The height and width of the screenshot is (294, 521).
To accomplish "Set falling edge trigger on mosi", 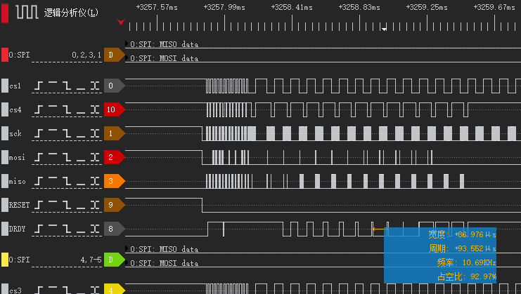I will pyautogui.click(x=67, y=157).
